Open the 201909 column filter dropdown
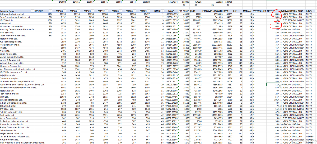 click(93, 11)
